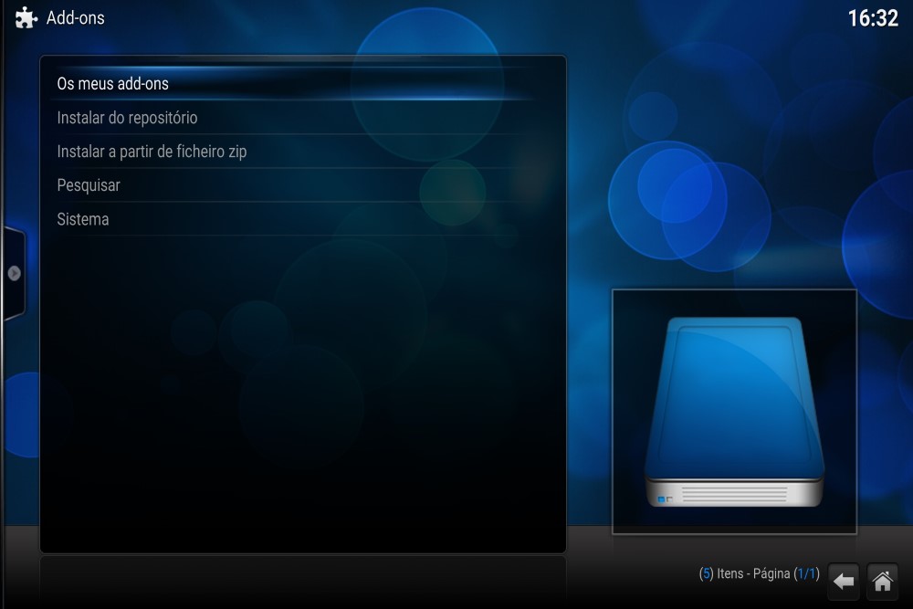Go back using the left arrow button

click(x=844, y=580)
